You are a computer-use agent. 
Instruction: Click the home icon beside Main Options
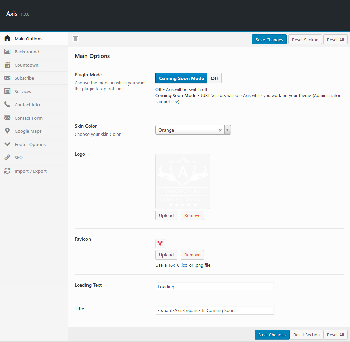[7, 39]
